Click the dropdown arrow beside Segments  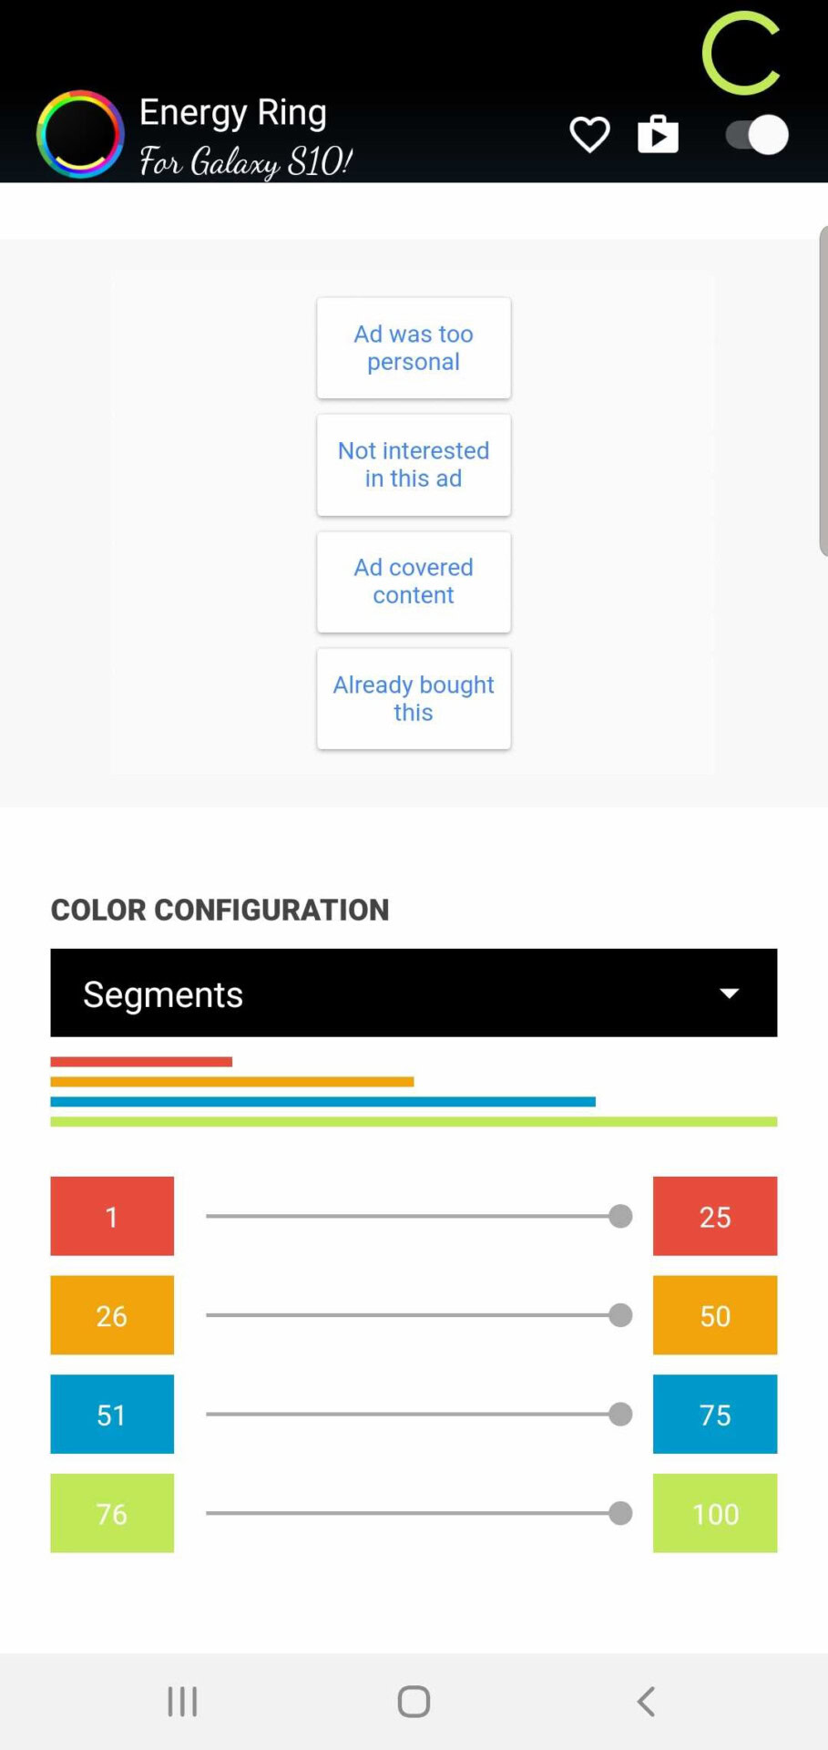click(x=729, y=993)
